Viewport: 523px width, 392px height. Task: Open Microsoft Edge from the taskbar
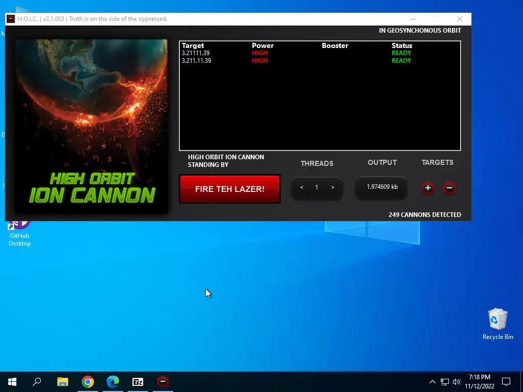(x=113, y=382)
